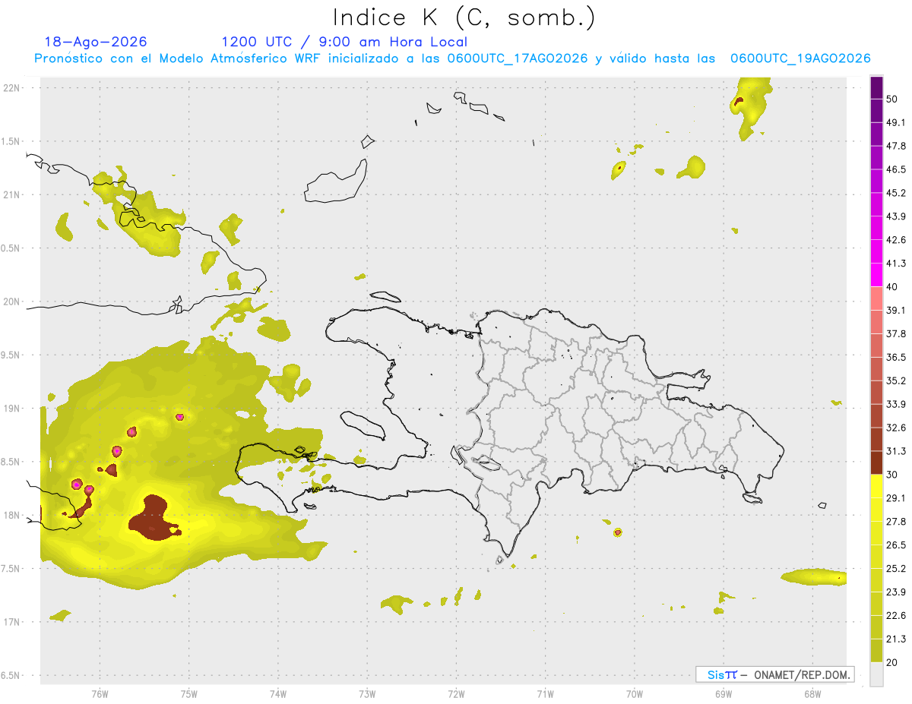Click the '68W' longitude label
Screen dimensions: 912x704
[x=812, y=694]
